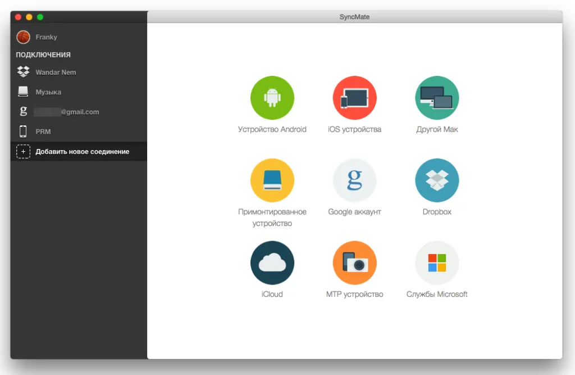Open the Музыка drive connection
The width and height of the screenshot is (575, 375).
(48, 92)
